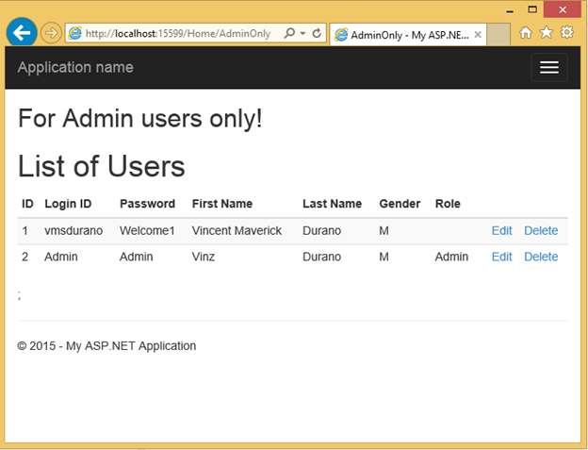The height and width of the screenshot is (450, 588).
Task: Delete the Admin user row
Action: click(541, 257)
